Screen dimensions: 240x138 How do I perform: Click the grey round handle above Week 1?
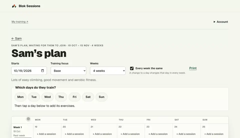[x=28, y=119]
